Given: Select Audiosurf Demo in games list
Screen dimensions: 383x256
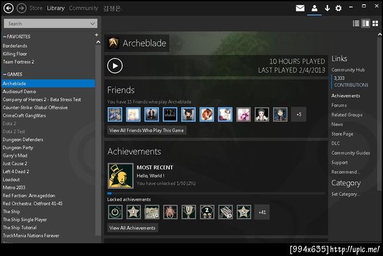Looking at the screenshot, I should click(x=19, y=92).
